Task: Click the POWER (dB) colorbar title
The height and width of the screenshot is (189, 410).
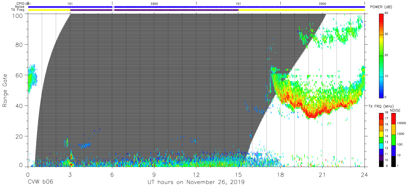Action: pos(381,7)
